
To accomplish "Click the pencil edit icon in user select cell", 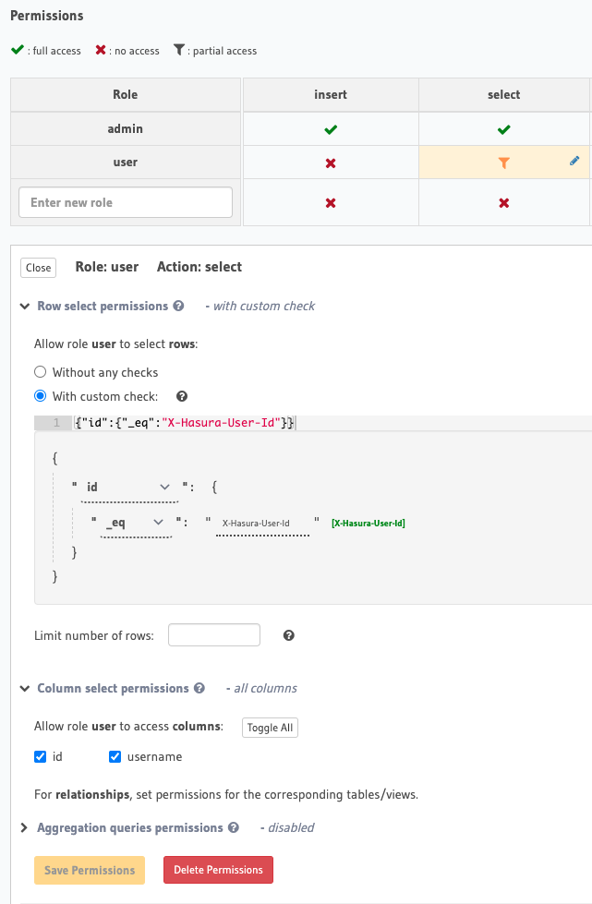I will click(574, 161).
